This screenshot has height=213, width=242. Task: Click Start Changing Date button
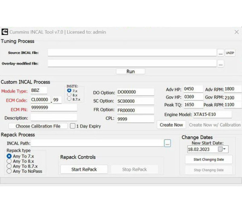(209, 160)
